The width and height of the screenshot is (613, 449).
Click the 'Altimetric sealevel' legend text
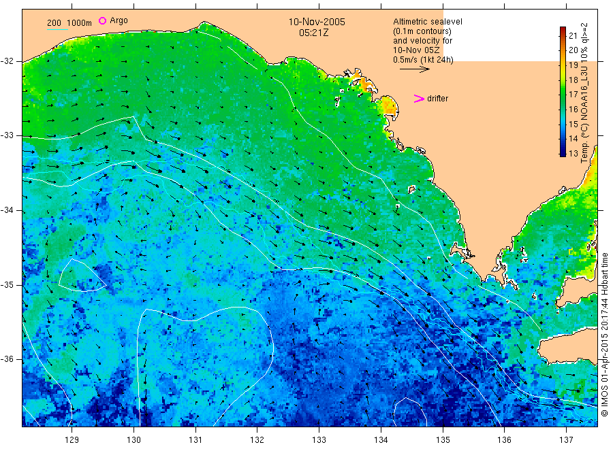[x=427, y=22]
